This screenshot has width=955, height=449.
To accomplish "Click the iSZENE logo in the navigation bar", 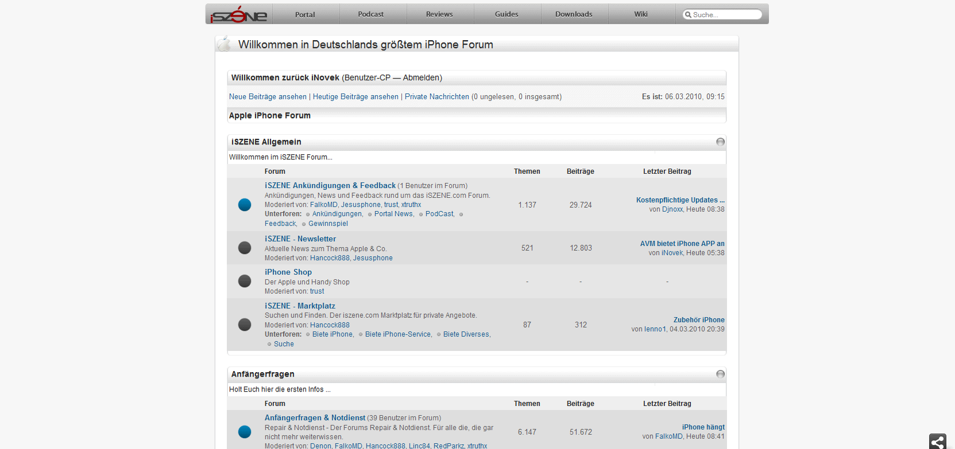I will pyautogui.click(x=239, y=14).
